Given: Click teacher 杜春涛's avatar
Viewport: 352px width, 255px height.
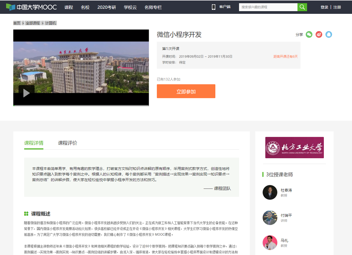Looking at the screenshot, I should tap(270, 192).
